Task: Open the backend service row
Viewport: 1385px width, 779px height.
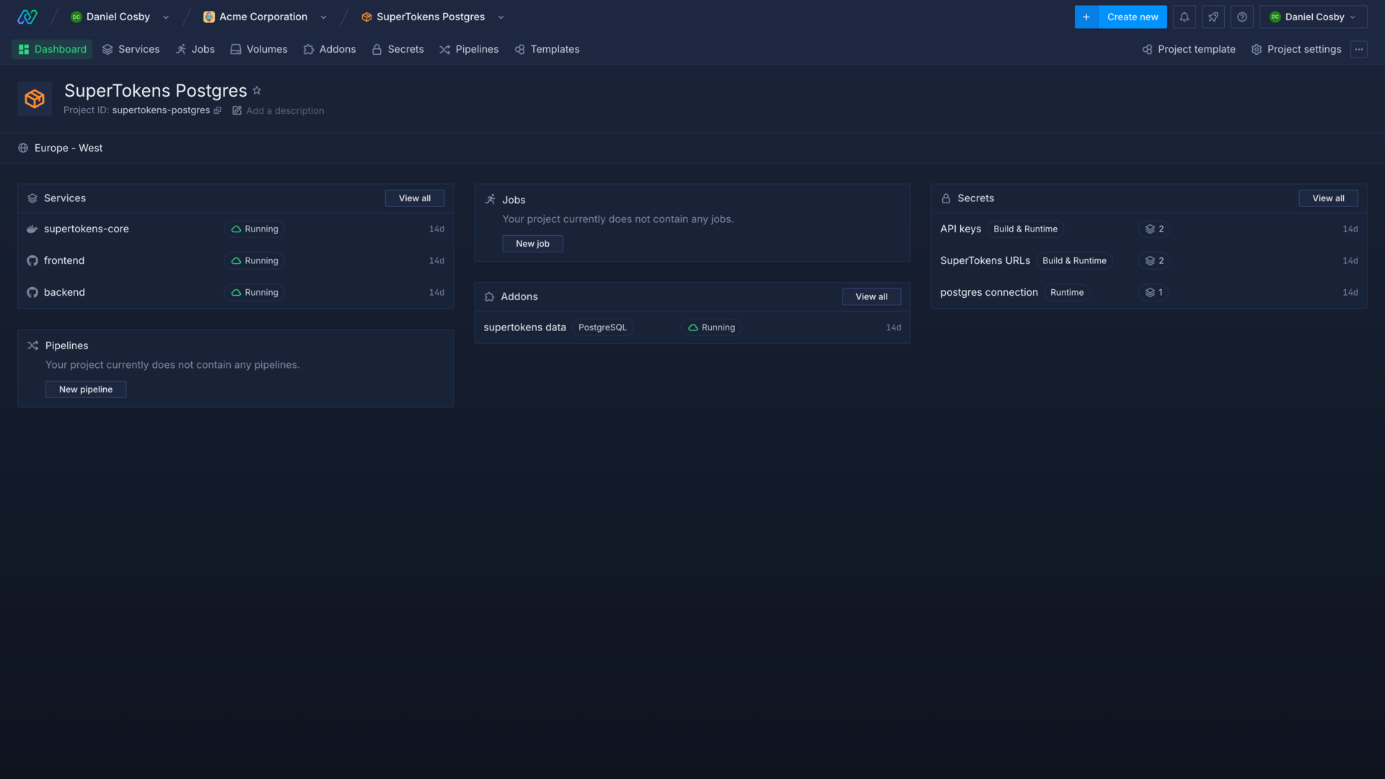Action: point(235,293)
